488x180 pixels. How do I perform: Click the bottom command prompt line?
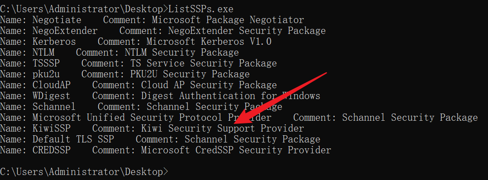coord(84,172)
